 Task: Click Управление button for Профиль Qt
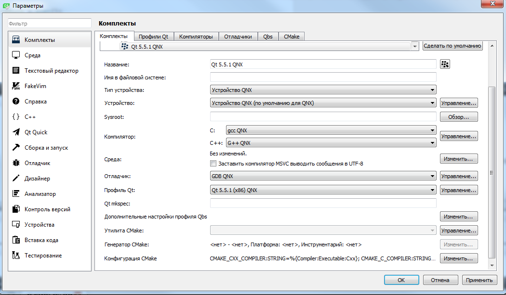click(459, 190)
